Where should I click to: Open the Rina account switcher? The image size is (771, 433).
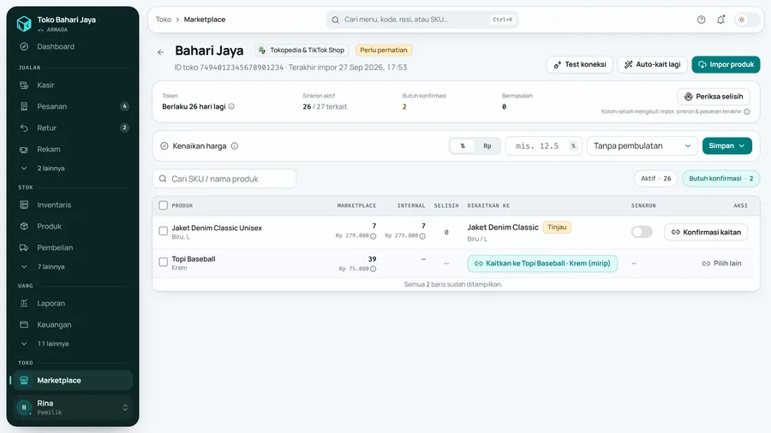(73, 407)
